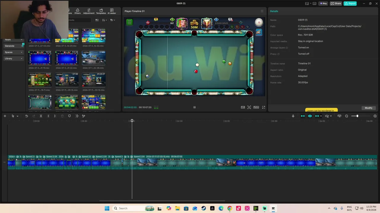Open Google Chrome from the taskbar
Screen dimensions: 380x213
tap(230, 208)
